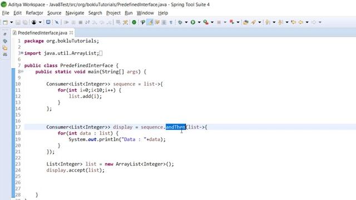This screenshot has width=356, height=200.
Task: Open the Search flashlight dropdown arrow
Action: tap(260, 22)
